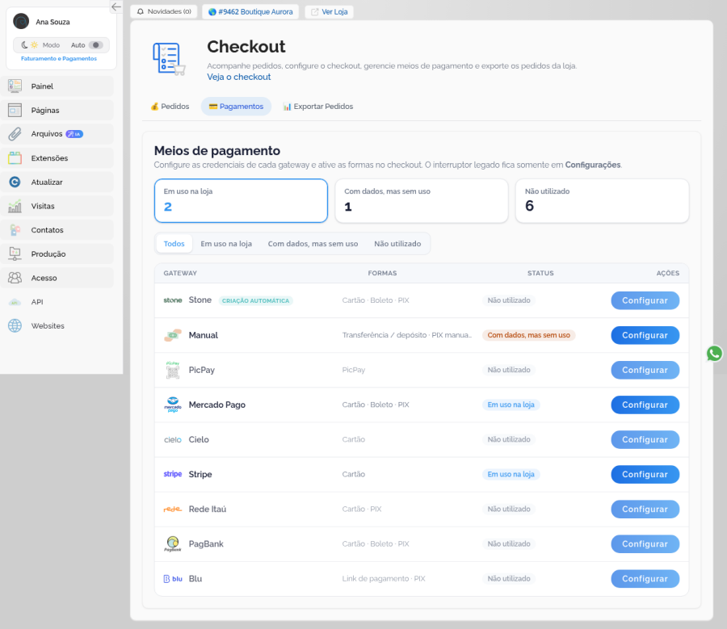The width and height of the screenshot is (727, 629).
Task: Click the #9462 Boutique Aurora store selector
Action: (x=250, y=11)
